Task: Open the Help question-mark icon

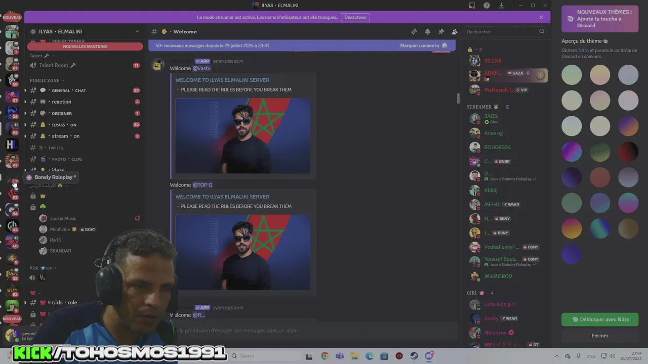Action: [x=487, y=5]
